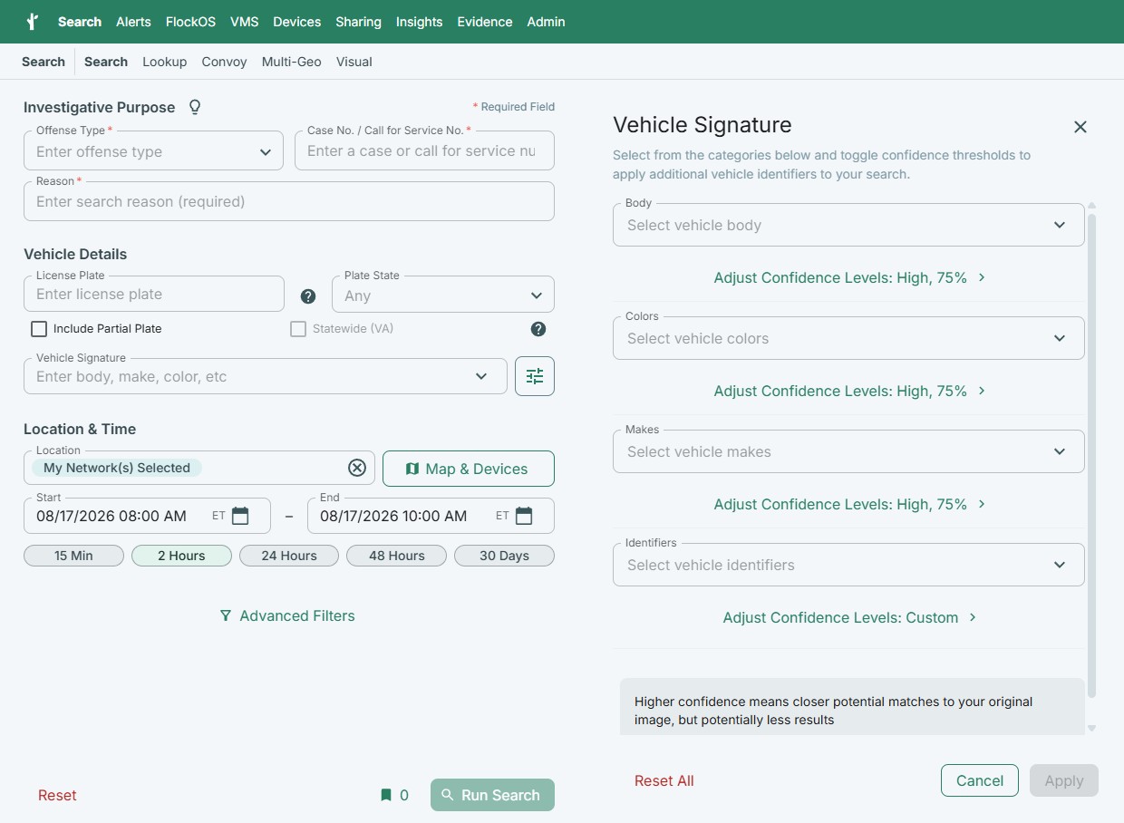Click the Apply button
1124x823 pixels.
[x=1064, y=780]
